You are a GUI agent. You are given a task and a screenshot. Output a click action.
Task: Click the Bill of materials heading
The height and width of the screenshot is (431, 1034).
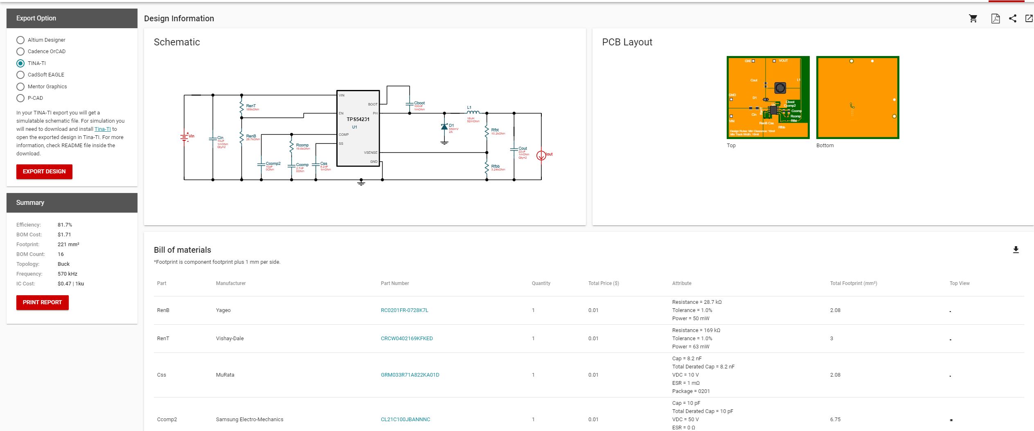click(x=182, y=250)
